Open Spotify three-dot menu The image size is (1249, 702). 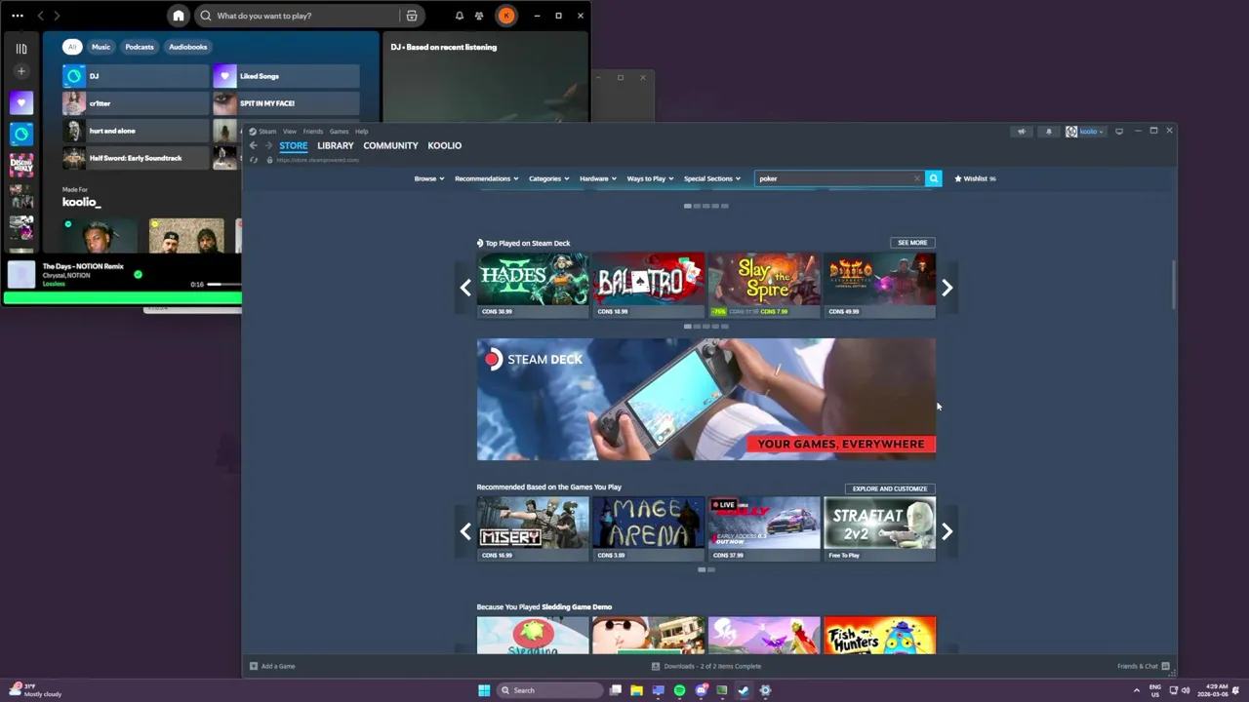click(x=18, y=16)
